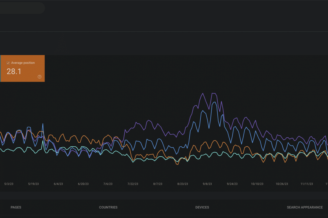The image size is (328, 218).
Task: Click the 28.1 average position value
Action: pos(14,72)
